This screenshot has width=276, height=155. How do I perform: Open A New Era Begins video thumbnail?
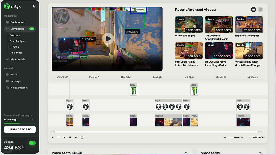(x=189, y=25)
